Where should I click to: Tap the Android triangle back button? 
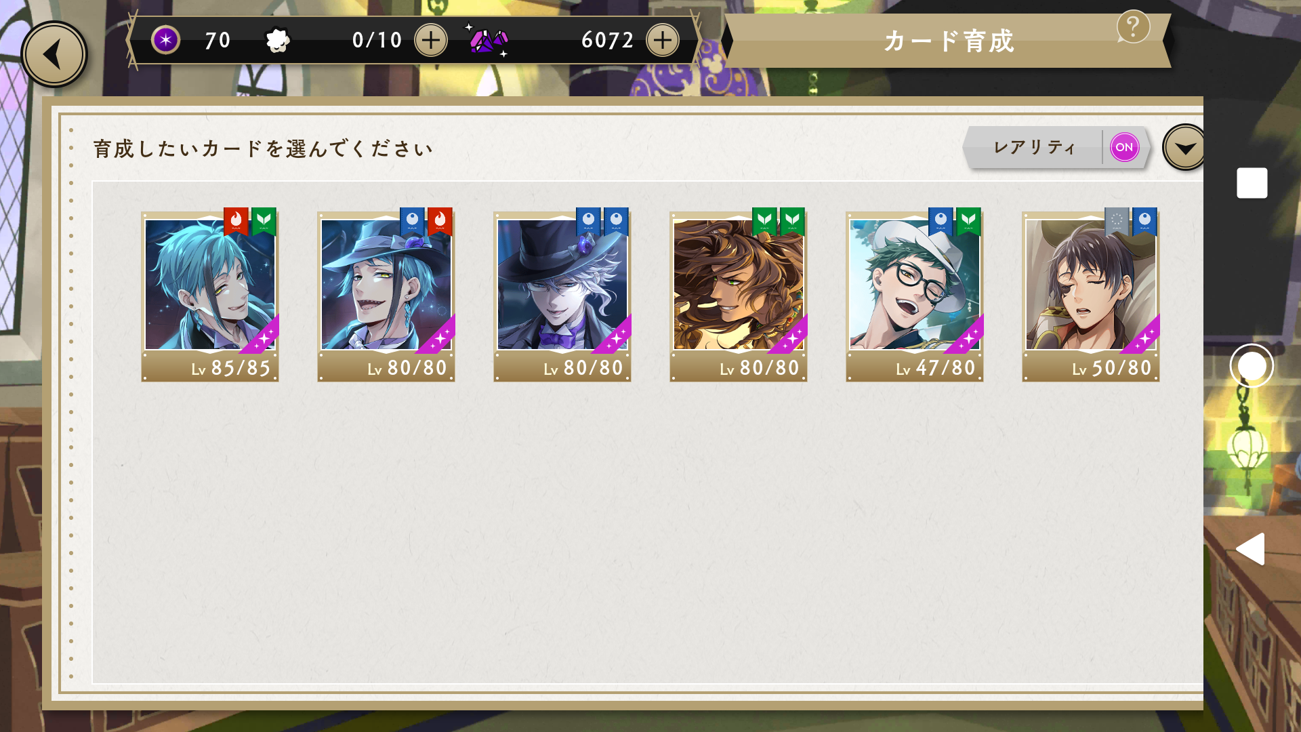pyautogui.click(x=1251, y=549)
